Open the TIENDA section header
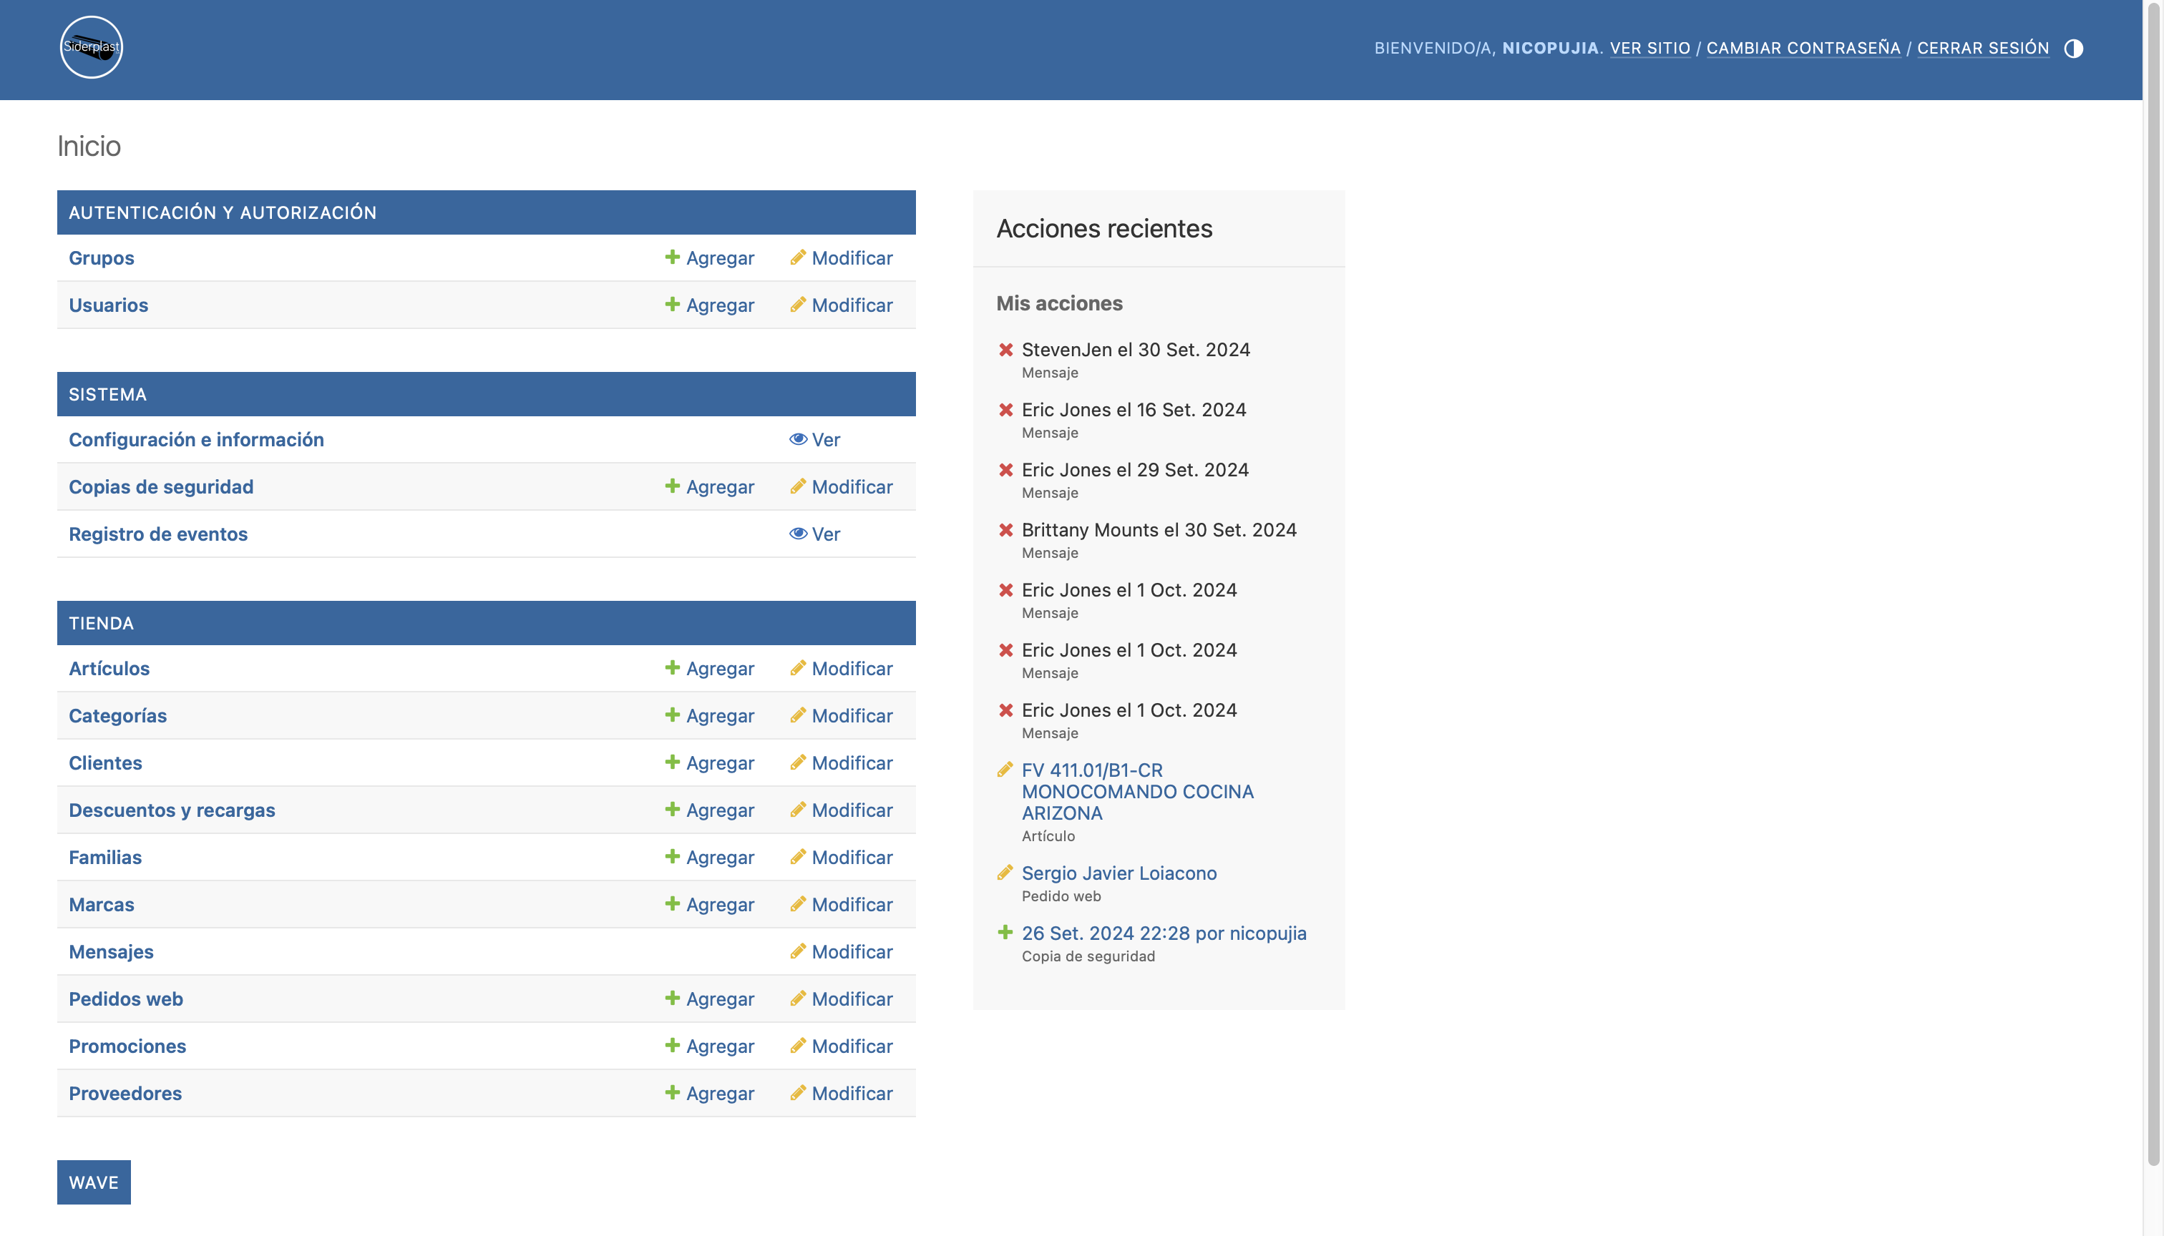2164x1236 pixels. (x=101, y=623)
